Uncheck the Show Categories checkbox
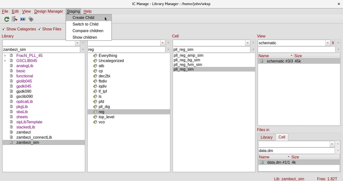Screen dimensions: 343x181 click(3, 29)
